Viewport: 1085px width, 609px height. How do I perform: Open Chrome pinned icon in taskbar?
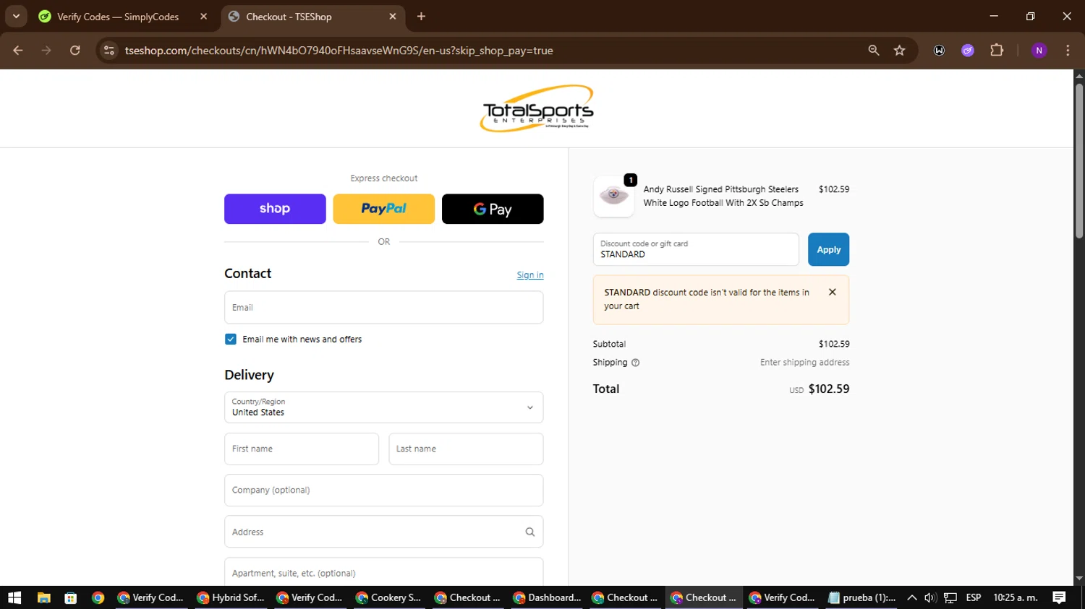(98, 597)
